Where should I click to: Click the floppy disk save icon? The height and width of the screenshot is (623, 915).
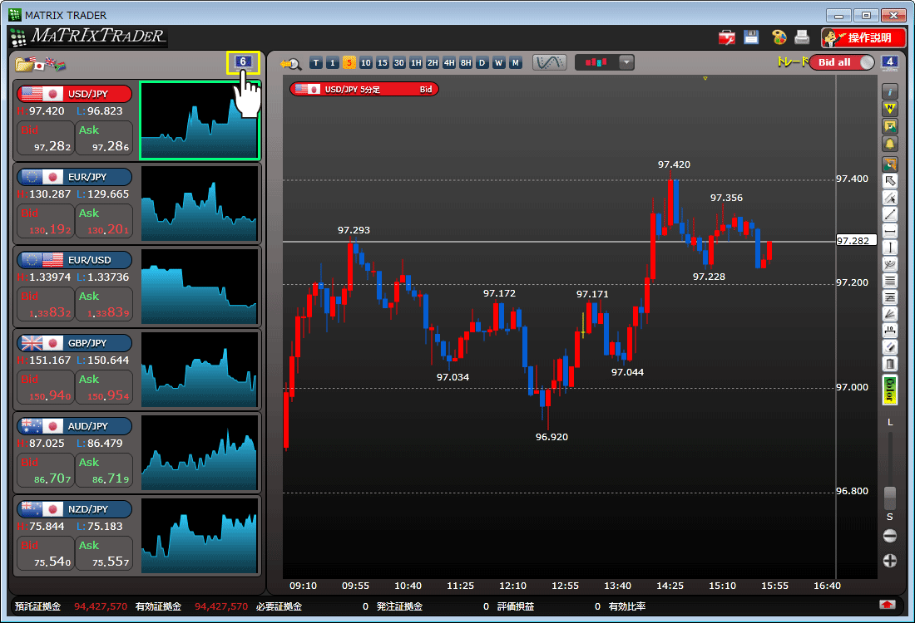(752, 37)
